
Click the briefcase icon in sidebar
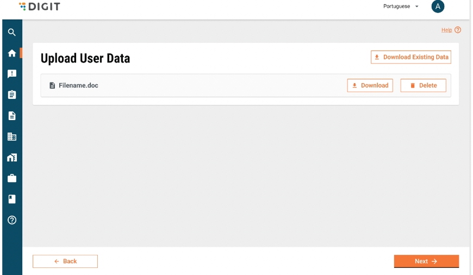click(x=12, y=178)
